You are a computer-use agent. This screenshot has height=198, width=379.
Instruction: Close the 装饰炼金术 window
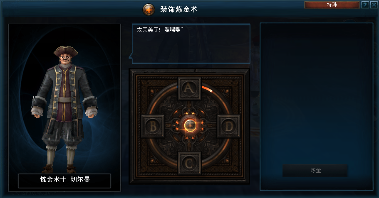pos(374,5)
